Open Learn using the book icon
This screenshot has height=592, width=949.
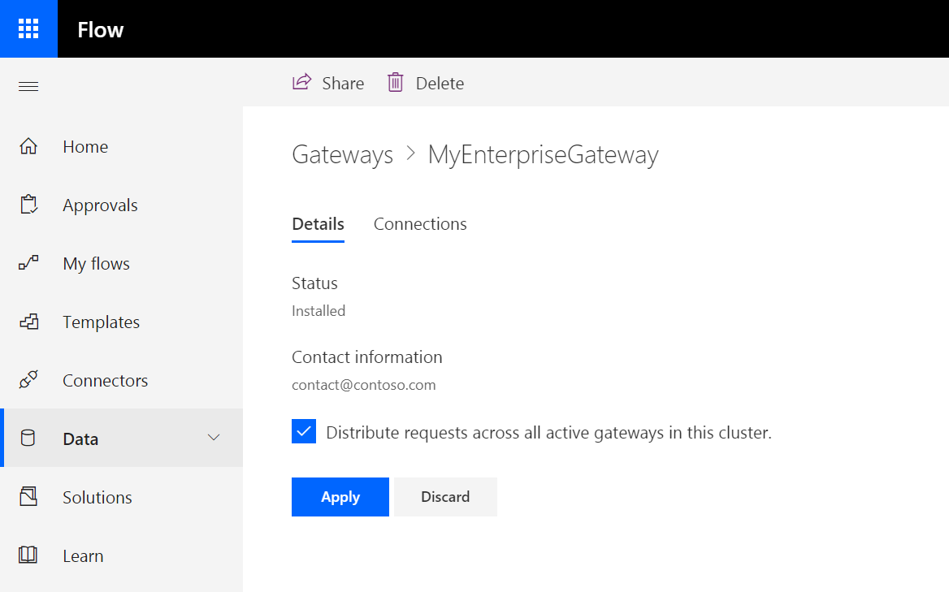pos(28,555)
